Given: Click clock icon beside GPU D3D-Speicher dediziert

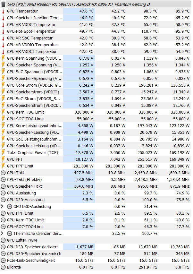Looking at the screenshot, I should tap(3, 247).
